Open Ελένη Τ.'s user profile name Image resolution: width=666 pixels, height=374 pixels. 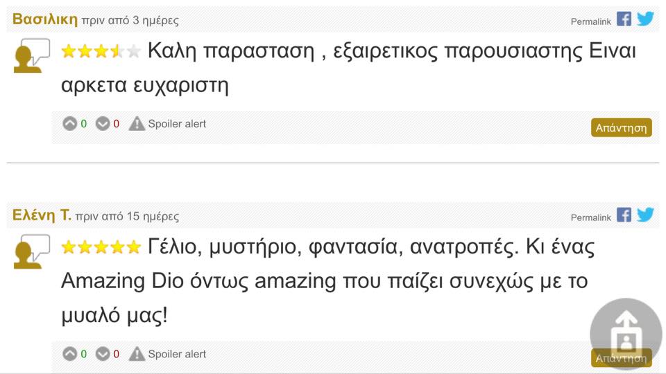pos(42,215)
